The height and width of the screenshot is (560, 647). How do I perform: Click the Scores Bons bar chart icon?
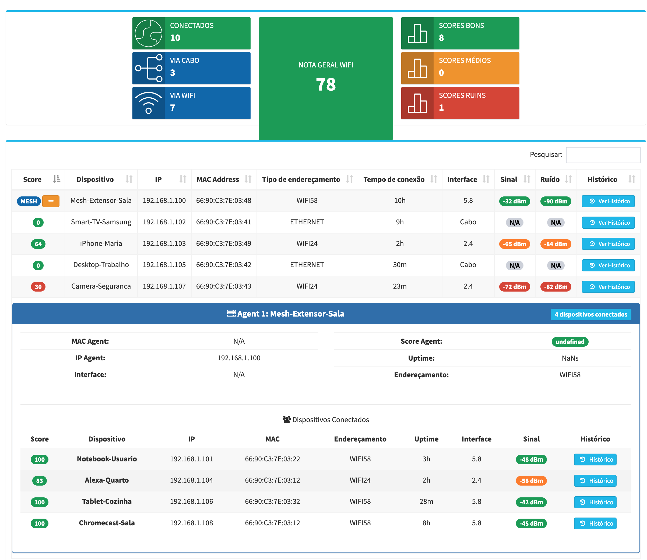(417, 33)
